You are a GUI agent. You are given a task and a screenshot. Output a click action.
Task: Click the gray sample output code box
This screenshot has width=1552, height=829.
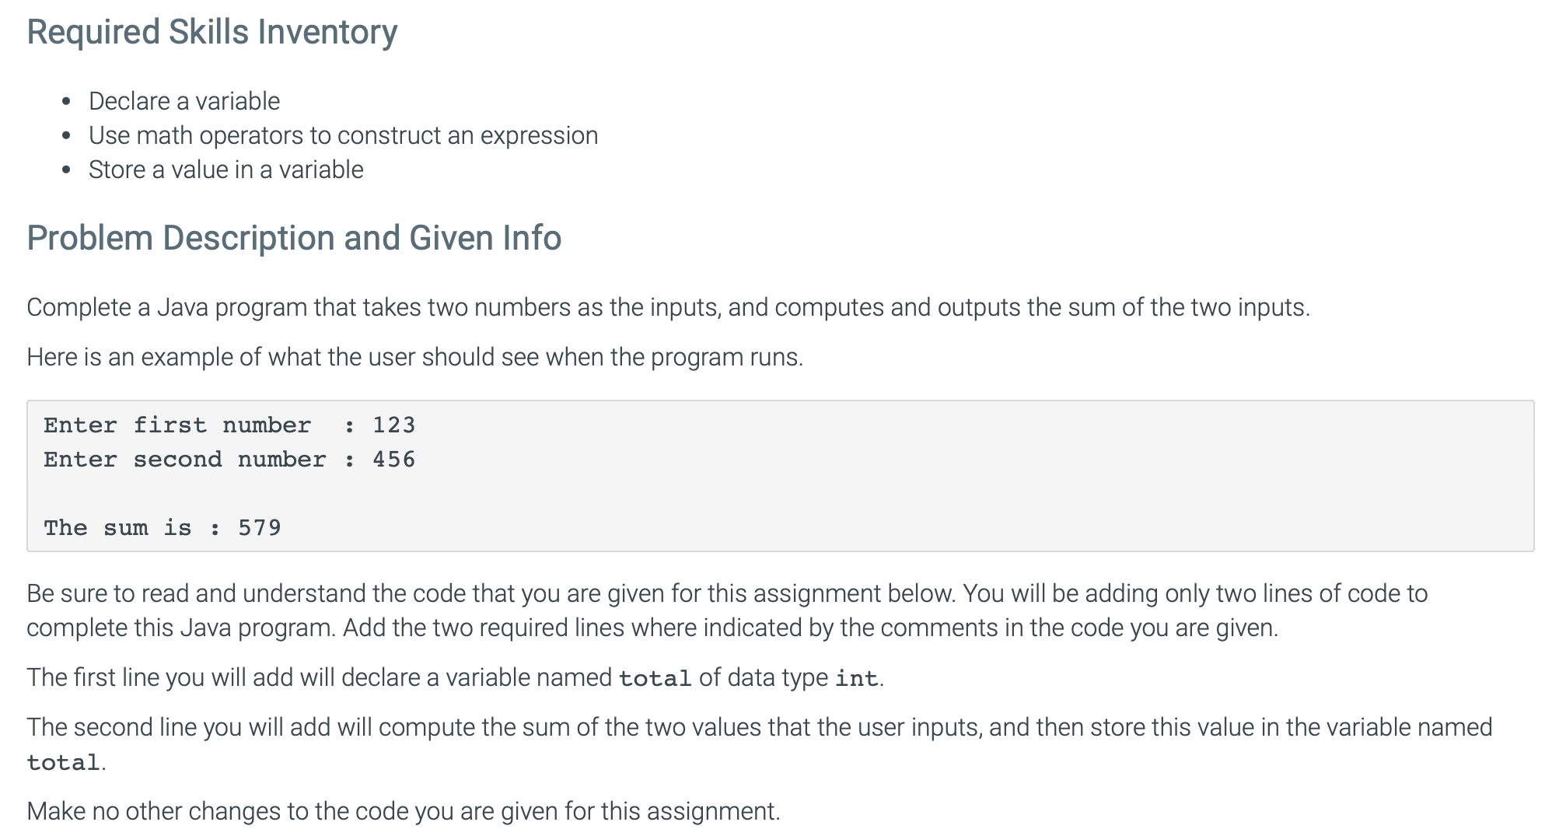pyautogui.click(x=781, y=476)
